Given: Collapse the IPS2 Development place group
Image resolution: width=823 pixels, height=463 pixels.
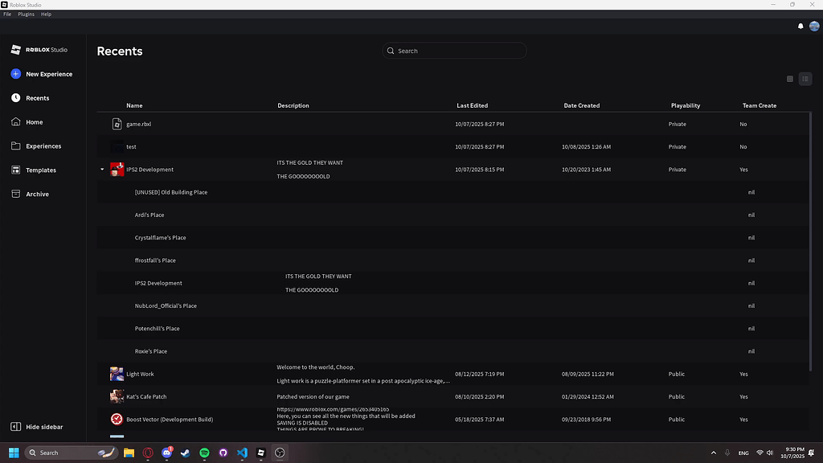Looking at the screenshot, I should 100,170.
